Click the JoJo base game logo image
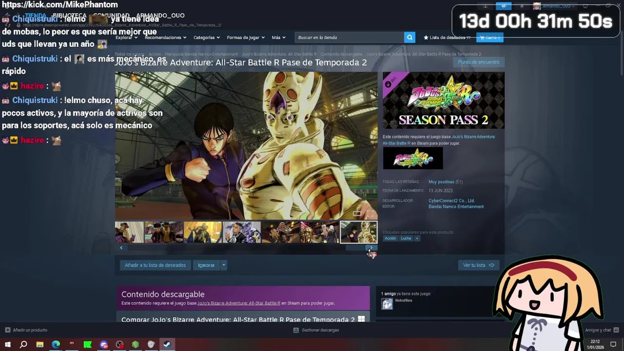This screenshot has height=351, width=624. click(x=413, y=158)
